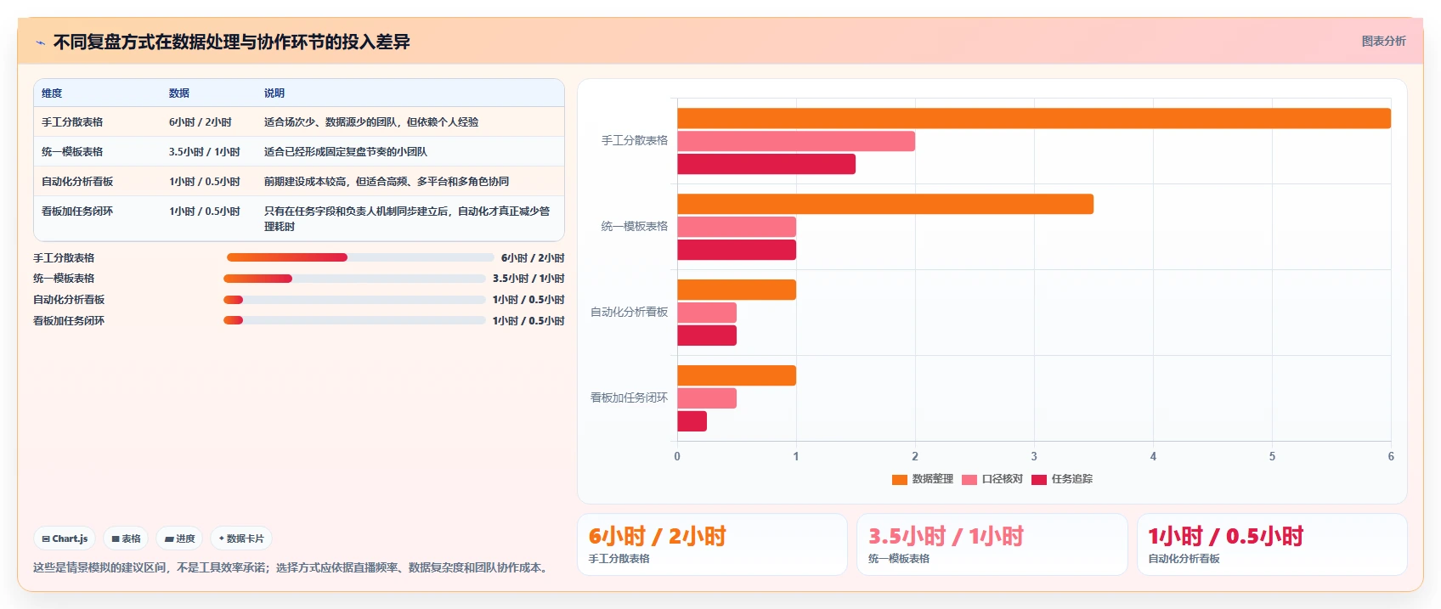Click the small icon beside the header title

[x=40, y=42]
